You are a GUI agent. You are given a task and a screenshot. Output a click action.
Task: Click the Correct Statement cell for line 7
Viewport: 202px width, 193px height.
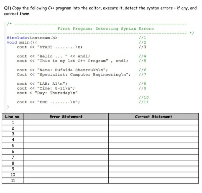[154, 157]
